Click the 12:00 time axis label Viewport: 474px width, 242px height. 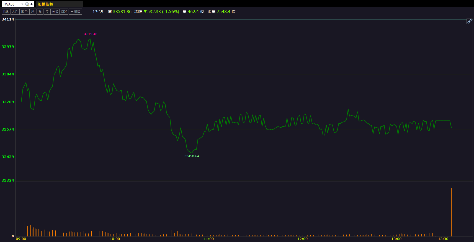(x=302, y=239)
